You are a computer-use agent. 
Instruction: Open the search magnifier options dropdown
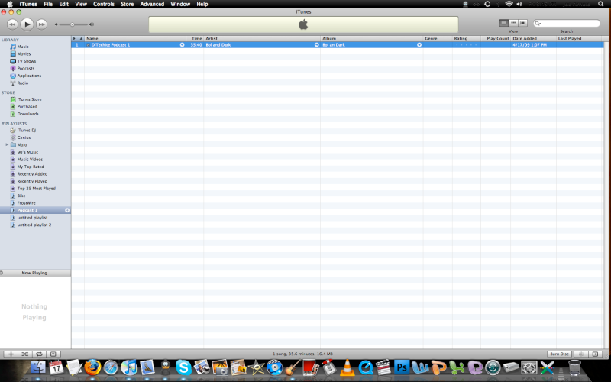(538, 24)
